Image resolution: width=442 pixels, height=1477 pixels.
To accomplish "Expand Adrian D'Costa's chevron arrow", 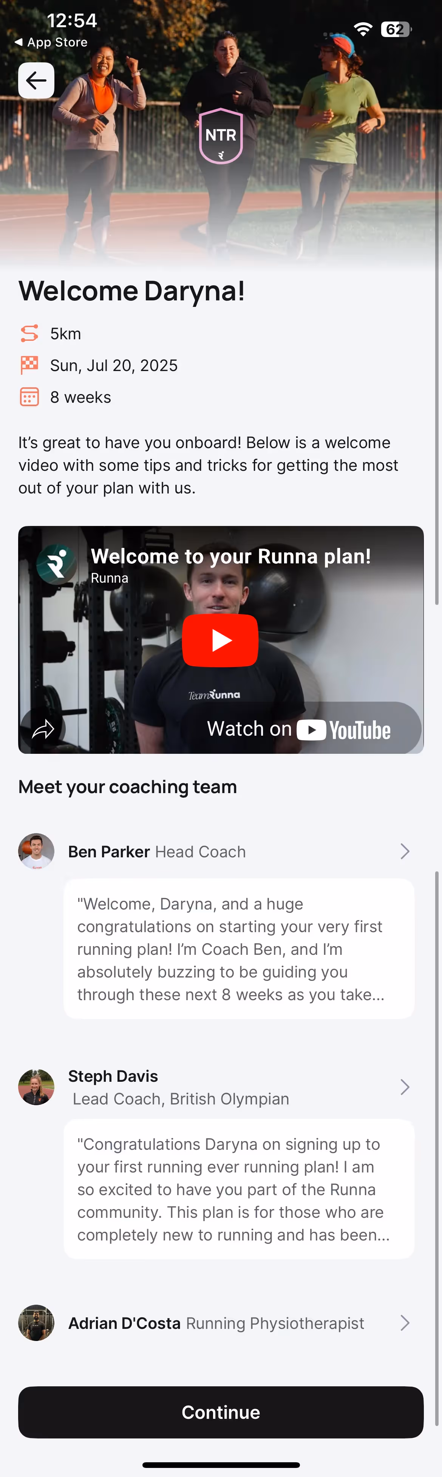I will click(x=405, y=1323).
